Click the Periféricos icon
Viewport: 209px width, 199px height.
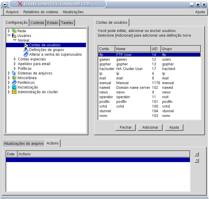14,83
